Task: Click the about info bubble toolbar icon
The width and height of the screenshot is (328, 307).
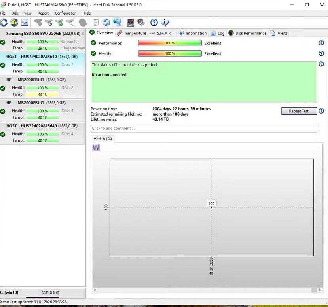Action: (x=165, y=23)
